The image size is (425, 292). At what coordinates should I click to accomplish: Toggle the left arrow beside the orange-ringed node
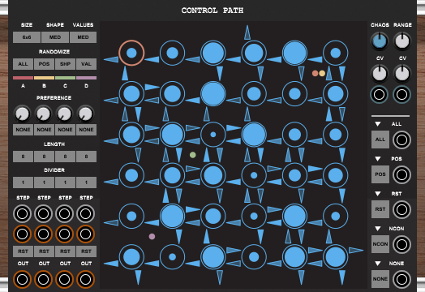pyautogui.click(x=111, y=59)
